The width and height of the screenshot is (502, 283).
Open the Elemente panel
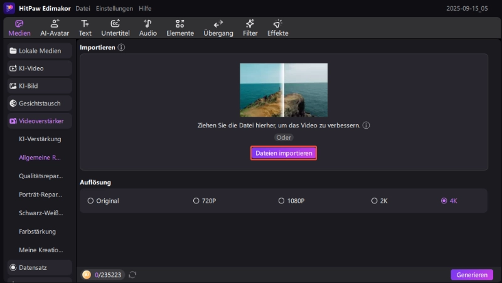click(x=180, y=28)
